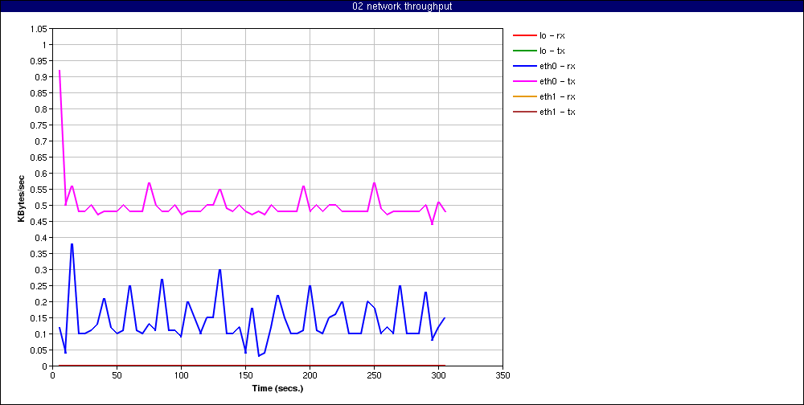Click the y-axis tick label '0.75'
The image size is (804, 405).
tap(38, 125)
